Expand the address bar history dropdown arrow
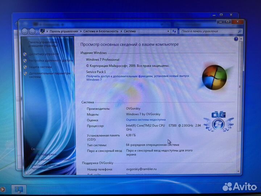The image size is (261, 196). point(168,31)
